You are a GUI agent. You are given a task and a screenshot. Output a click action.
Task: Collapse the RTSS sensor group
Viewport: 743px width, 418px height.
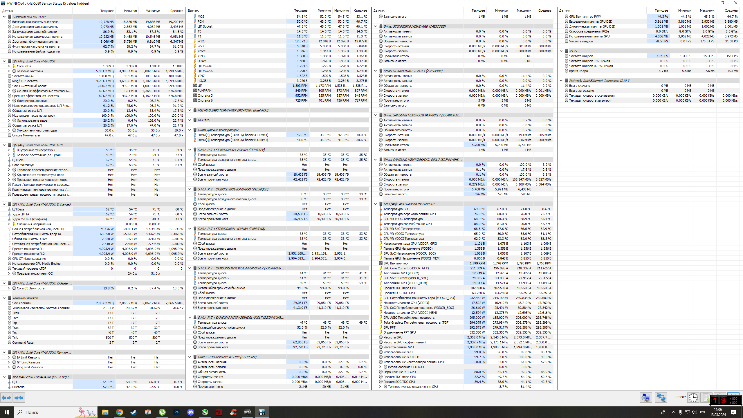tap(561, 51)
